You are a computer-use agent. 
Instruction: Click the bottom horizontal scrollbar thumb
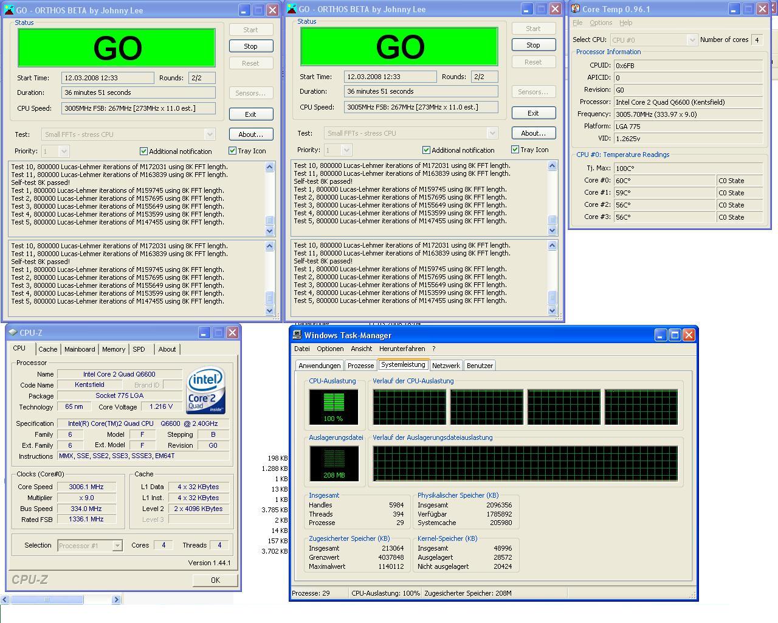[47, 600]
